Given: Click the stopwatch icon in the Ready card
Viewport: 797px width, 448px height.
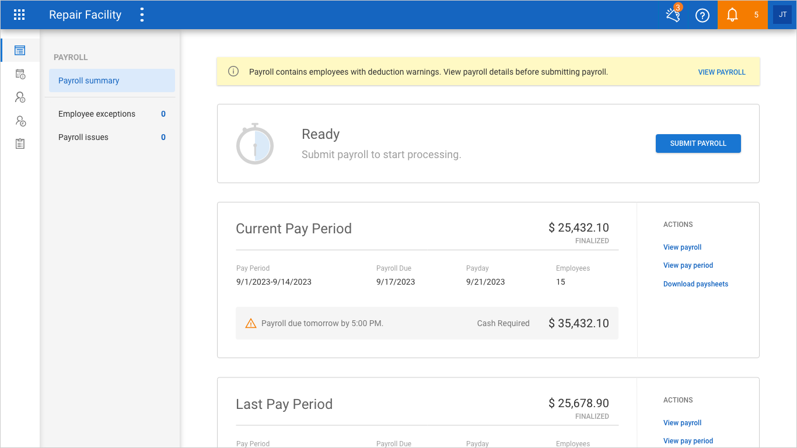Looking at the screenshot, I should coord(255,143).
